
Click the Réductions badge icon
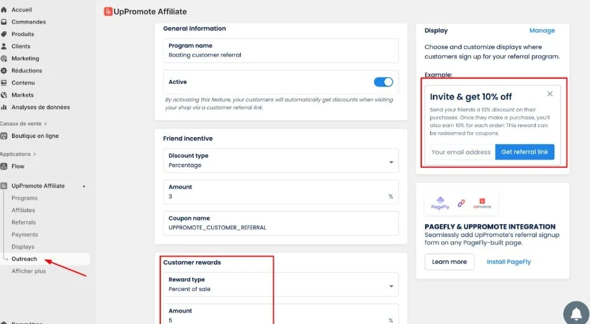pyautogui.click(x=4, y=71)
